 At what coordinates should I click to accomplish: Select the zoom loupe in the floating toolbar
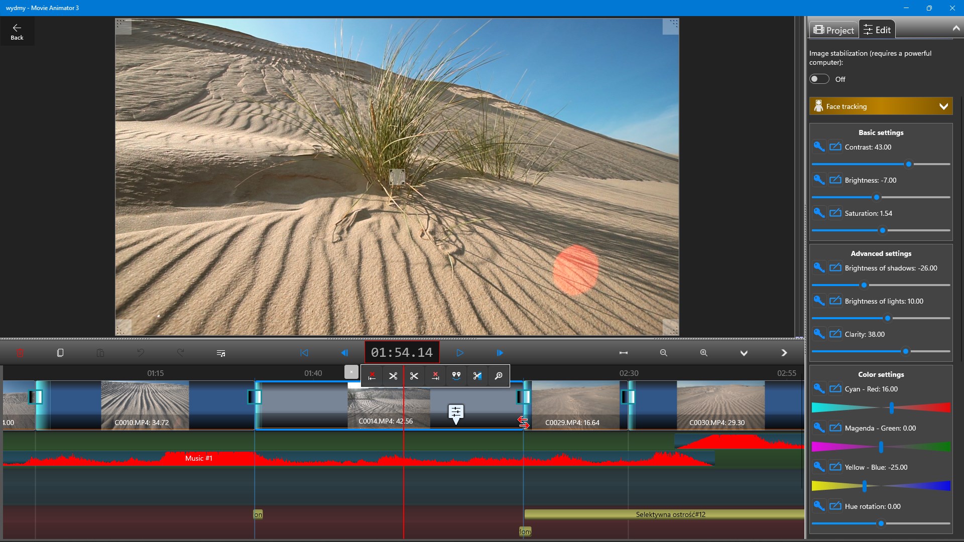499,376
